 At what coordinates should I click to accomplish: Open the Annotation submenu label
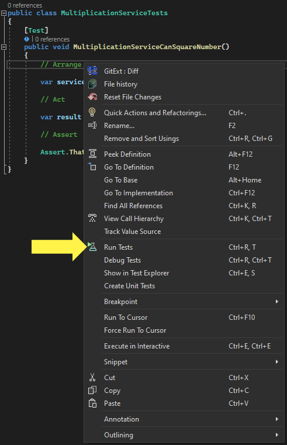pos(122,419)
